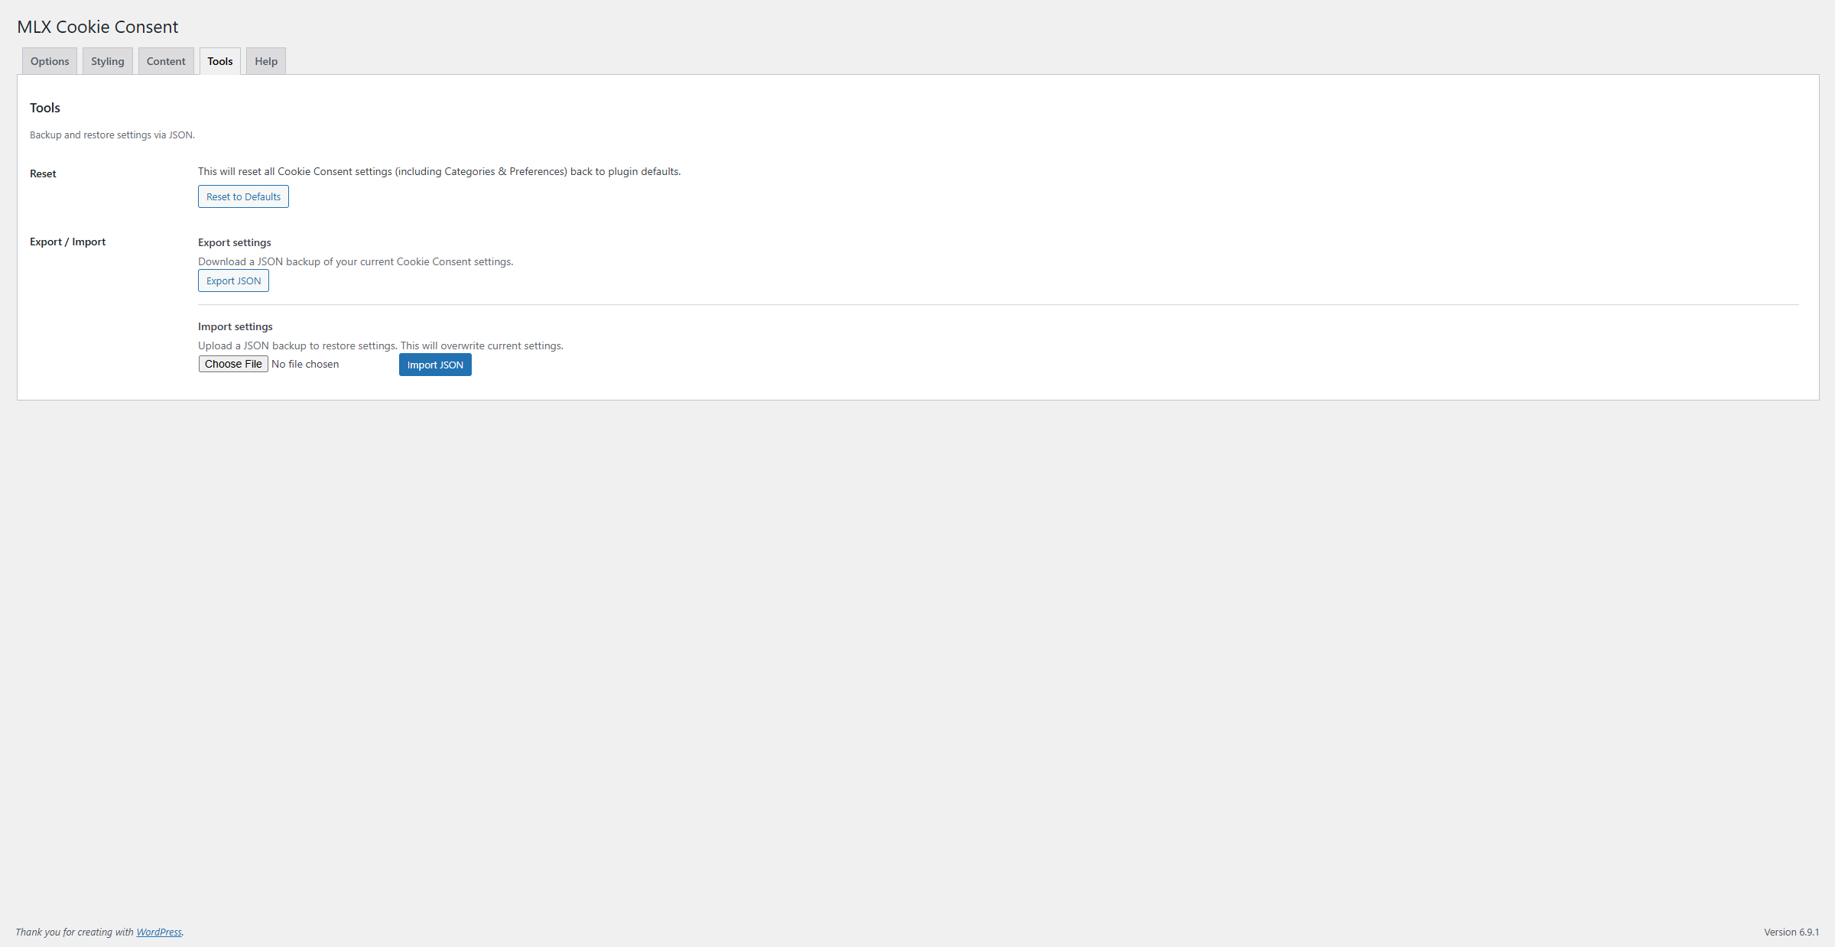Click the 'Backup and restore settings' description
1835x947 pixels.
tap(112, 135)
